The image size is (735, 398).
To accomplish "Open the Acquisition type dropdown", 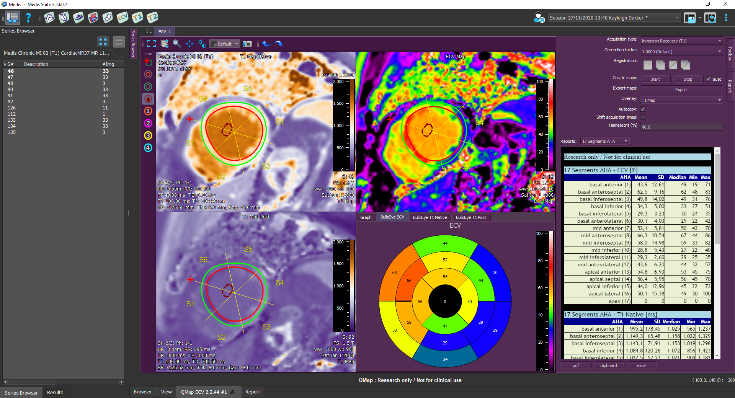I will tap(681, 41).
